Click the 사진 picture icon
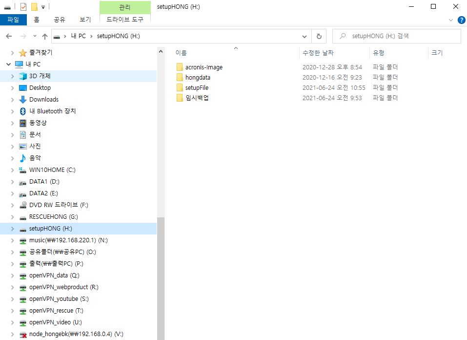The height and width of the screenshot is (340, 467). point(23,147)
